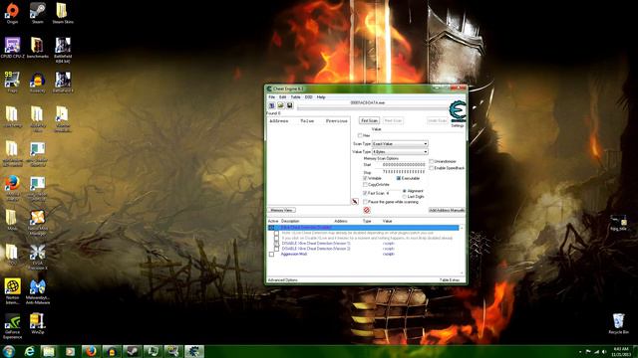Image resolution: width=638 pixels, height=358 pixels.
Task: Open the D3D menu
Action: [308, 97]
